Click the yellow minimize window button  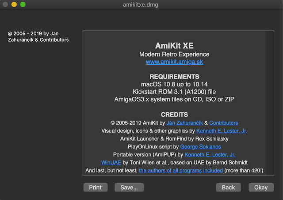click(14, 4)
